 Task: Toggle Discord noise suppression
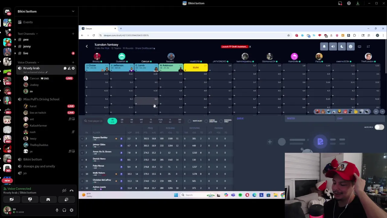click(64, 190)
